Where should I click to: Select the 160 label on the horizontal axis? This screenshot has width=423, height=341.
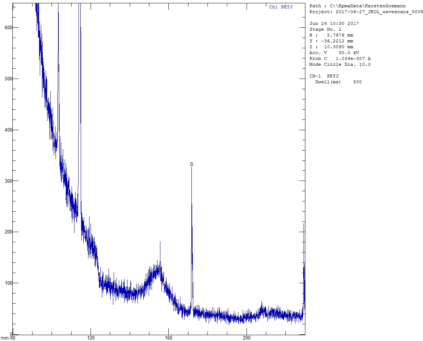(x=169, y=338)
